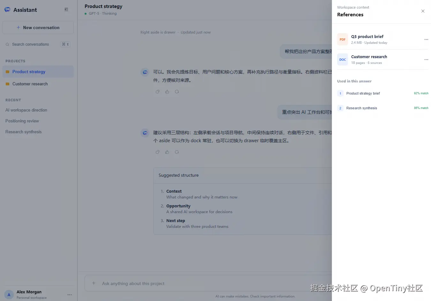Like the first assistant reply
The image size is (431, 301).
tap(167, 92)
